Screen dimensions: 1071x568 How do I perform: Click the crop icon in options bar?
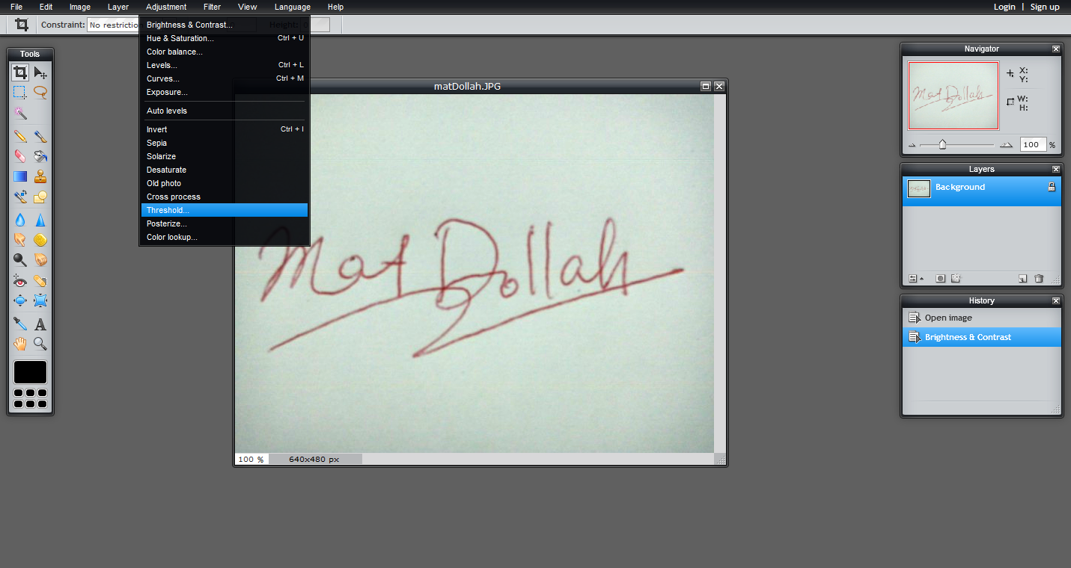click(22, 25)
